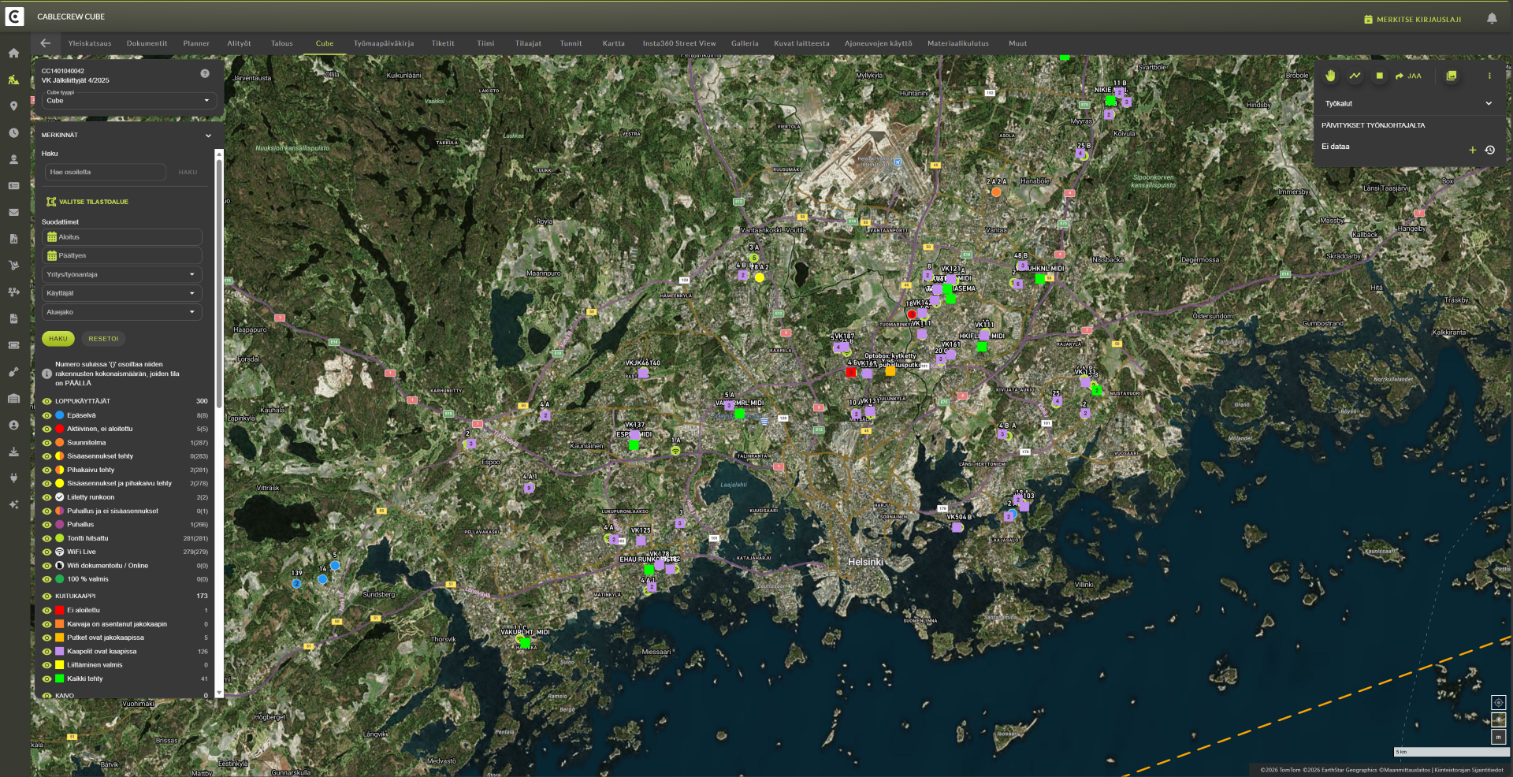Toggle visibility of WiFi Live markers
This screenshot has height=777, width=1513.
[47, 552]
